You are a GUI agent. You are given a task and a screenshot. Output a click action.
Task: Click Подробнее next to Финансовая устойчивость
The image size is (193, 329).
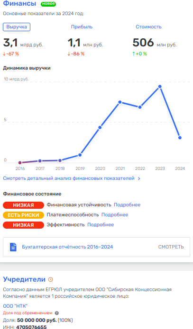127,205
